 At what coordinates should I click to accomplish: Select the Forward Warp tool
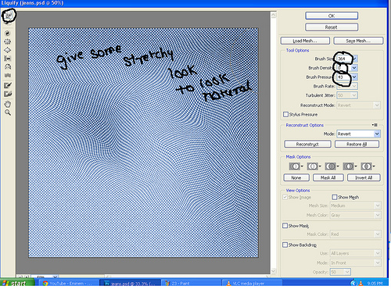9,16
